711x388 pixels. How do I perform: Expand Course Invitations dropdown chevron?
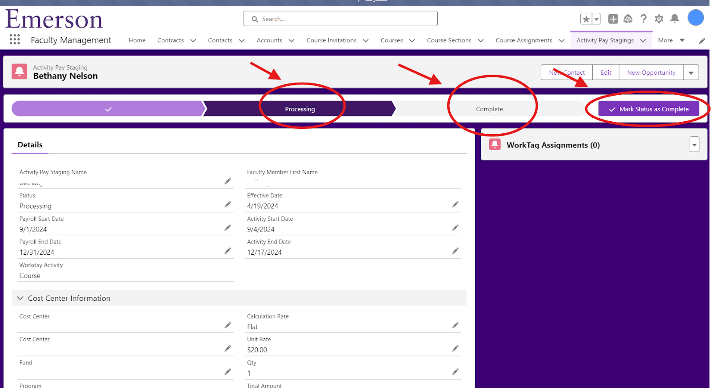[366, 40]
